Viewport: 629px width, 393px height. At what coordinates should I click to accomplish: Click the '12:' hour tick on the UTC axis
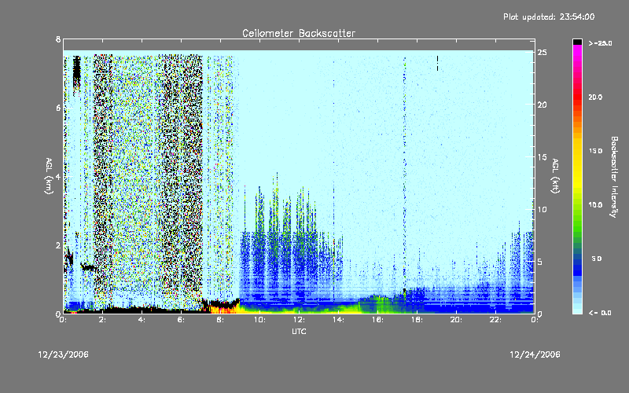tap(300, 320)
